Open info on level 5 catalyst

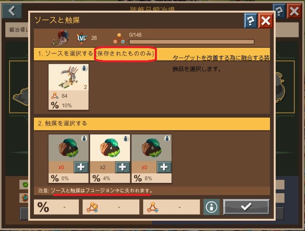tap(167, 139)
